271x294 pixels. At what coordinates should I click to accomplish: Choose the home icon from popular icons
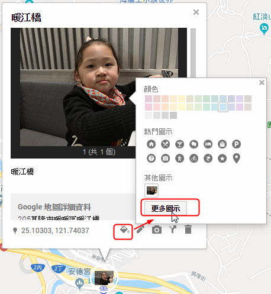pos(151,144)
